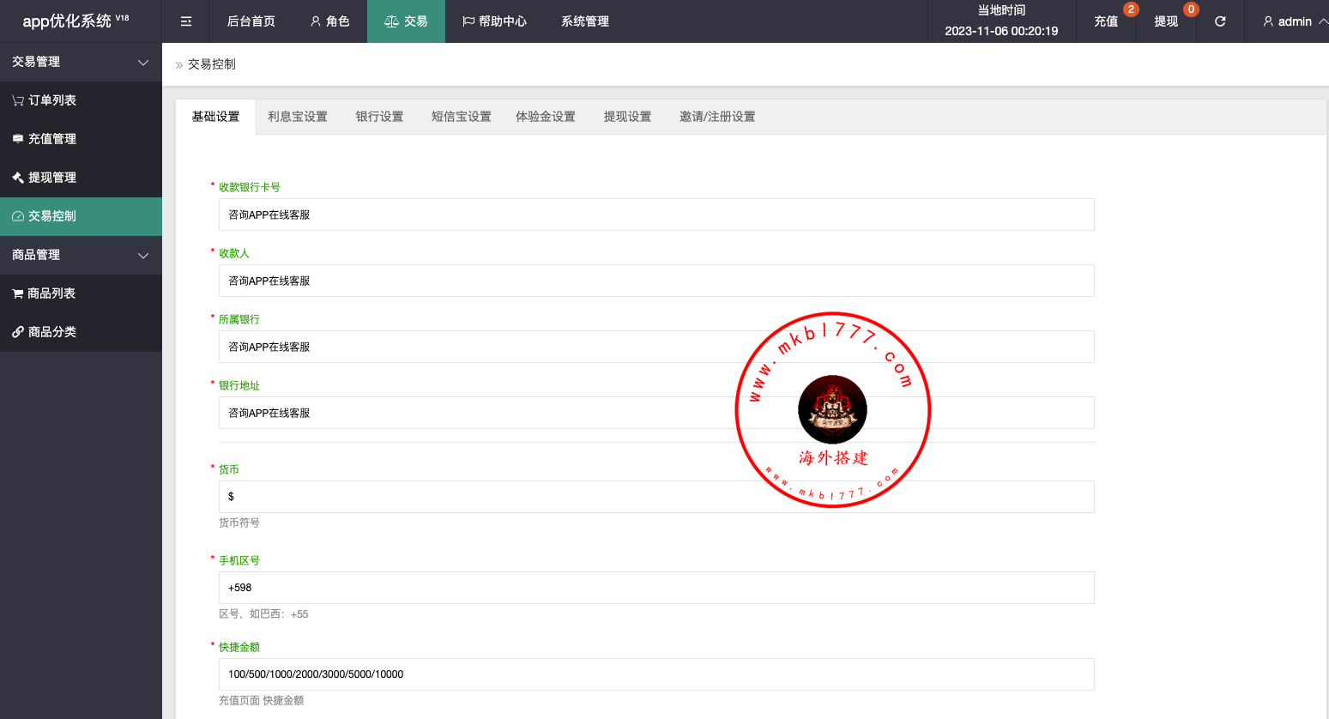Open 后台首页 in top menu
The width and height of the screenshot is (1329, 719).
tap(251, 21)
